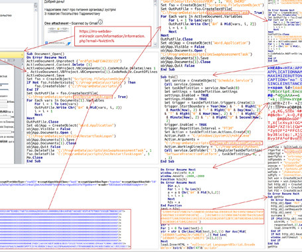
Task: Click the blue corner icon on attachment
Action: tap(69, 44)
